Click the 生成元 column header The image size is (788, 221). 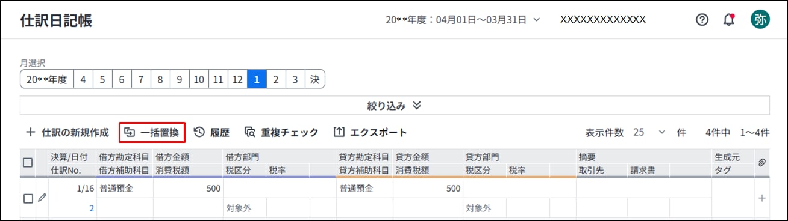coord(727,157)
